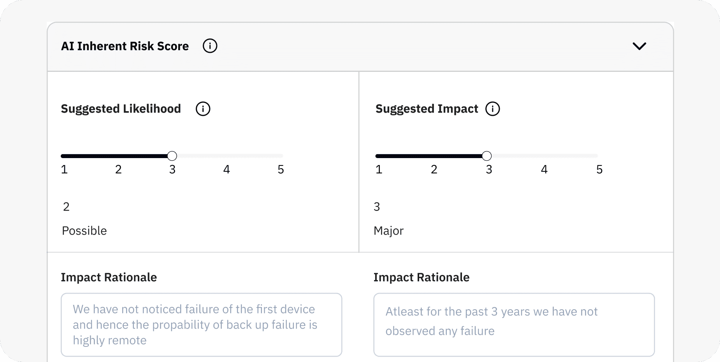Click the left Impact Rationale text field

click(201, 324)
